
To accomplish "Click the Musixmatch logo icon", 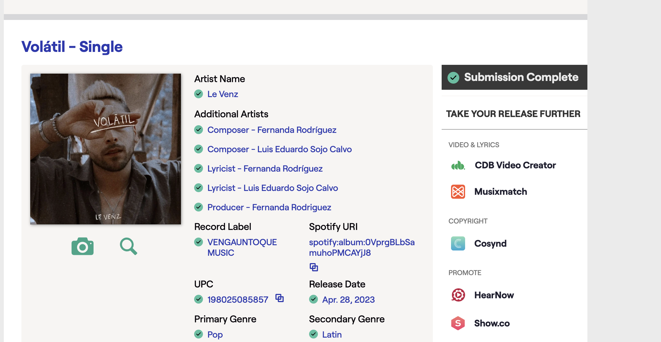I will [x=458, y=192].
